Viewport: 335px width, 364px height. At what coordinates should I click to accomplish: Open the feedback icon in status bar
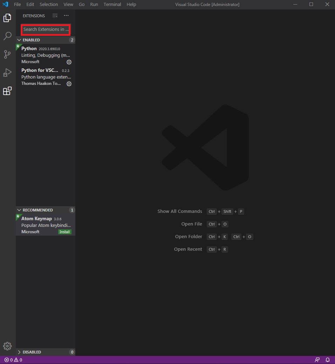pyautogui.click(x=317, y=360)
